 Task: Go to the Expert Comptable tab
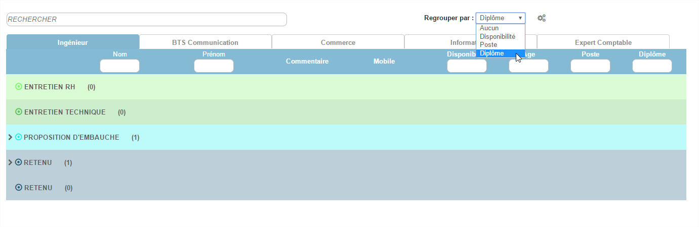tap(603, 42)
